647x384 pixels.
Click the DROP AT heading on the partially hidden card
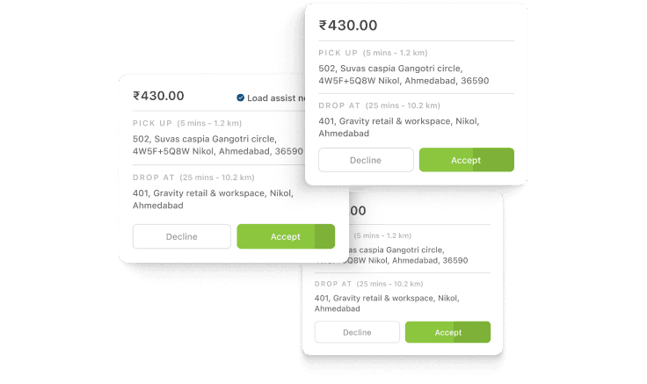click(x=333, y=284)
